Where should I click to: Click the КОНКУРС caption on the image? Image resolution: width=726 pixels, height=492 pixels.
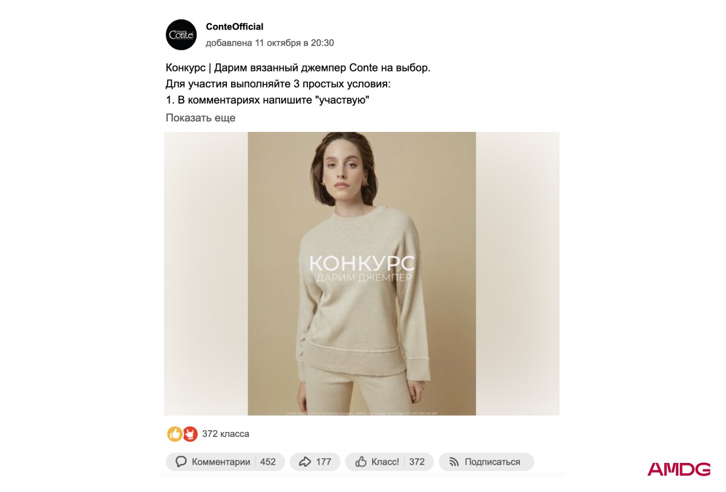(x=362, y=263)
